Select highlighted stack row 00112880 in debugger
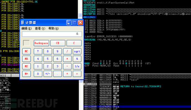 pyautogui.click(x=137, y=107)
